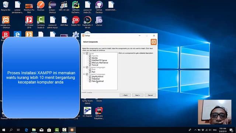Click the Apache component label
This screenshot has width=236, height=133.
95,56
